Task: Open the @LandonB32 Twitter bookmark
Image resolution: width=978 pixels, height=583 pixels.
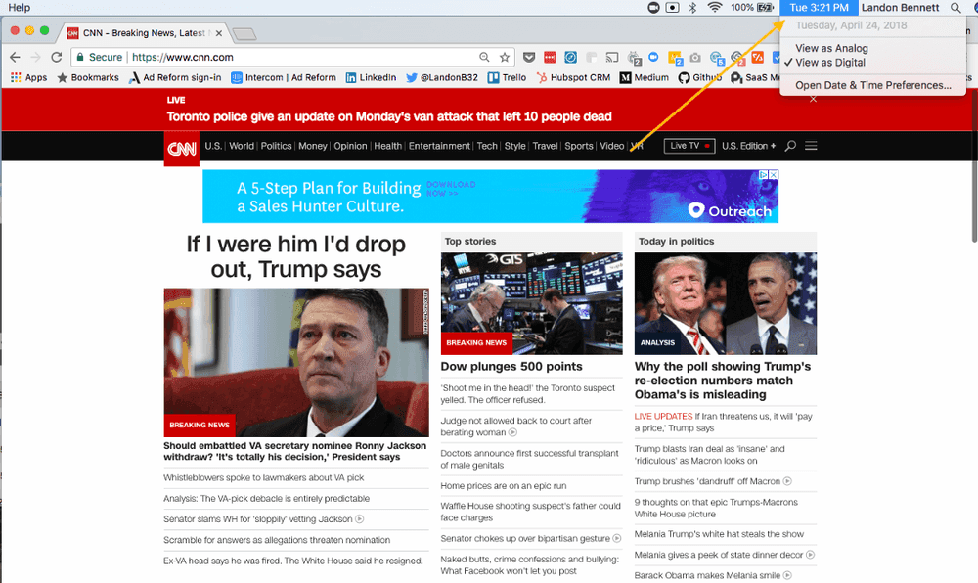Action: 442,77
